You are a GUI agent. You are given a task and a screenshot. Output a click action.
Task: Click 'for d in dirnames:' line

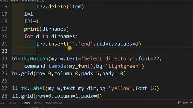(51, 36)
